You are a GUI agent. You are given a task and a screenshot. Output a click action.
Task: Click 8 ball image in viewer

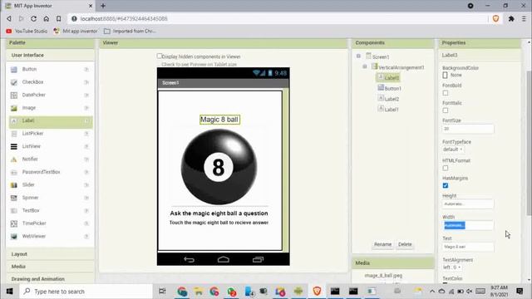[219, 167]
